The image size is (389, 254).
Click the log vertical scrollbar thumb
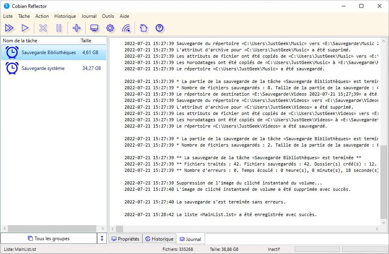pyautogui.click(x=383, y=182)
